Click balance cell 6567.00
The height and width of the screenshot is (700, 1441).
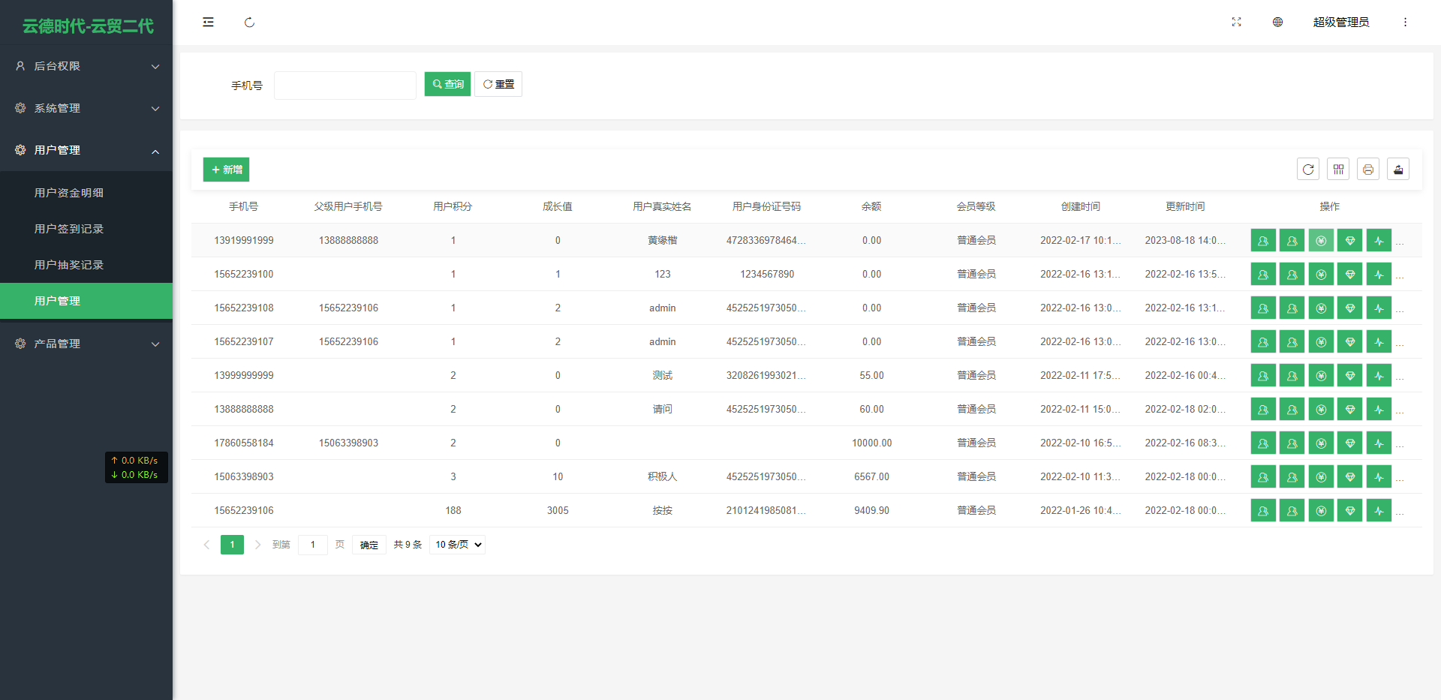871,477
